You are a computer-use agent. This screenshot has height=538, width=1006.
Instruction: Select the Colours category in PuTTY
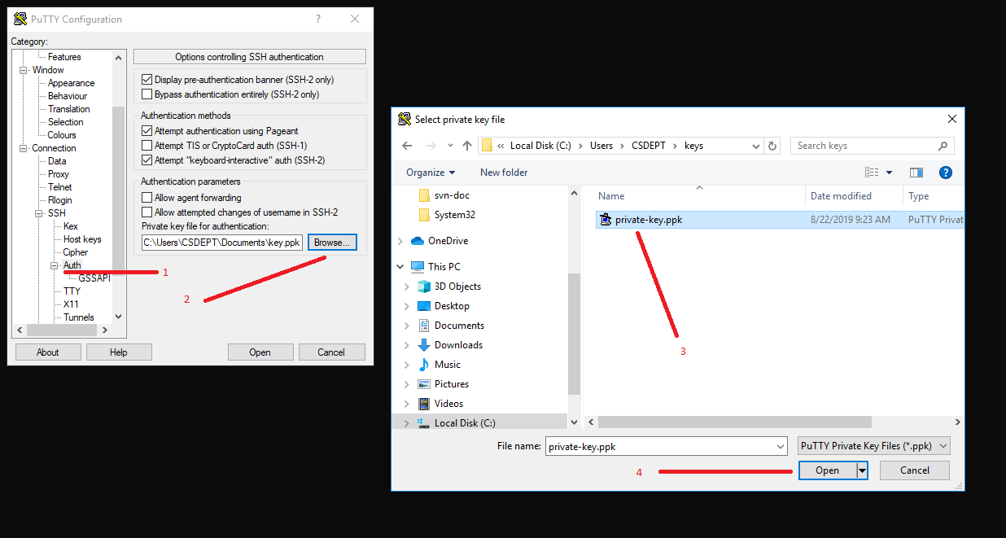pyautogui.click(x=62, y=135)
